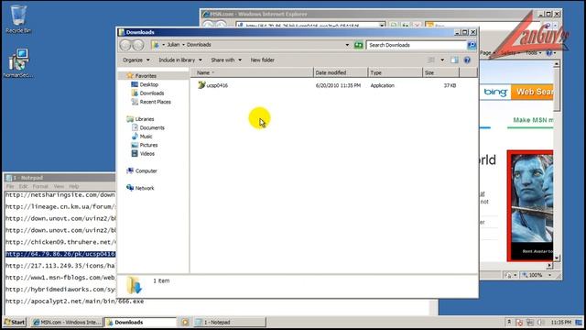Click the Forward button in Downloads window
This screenshot has width=586, height=330.
(138, 45)
